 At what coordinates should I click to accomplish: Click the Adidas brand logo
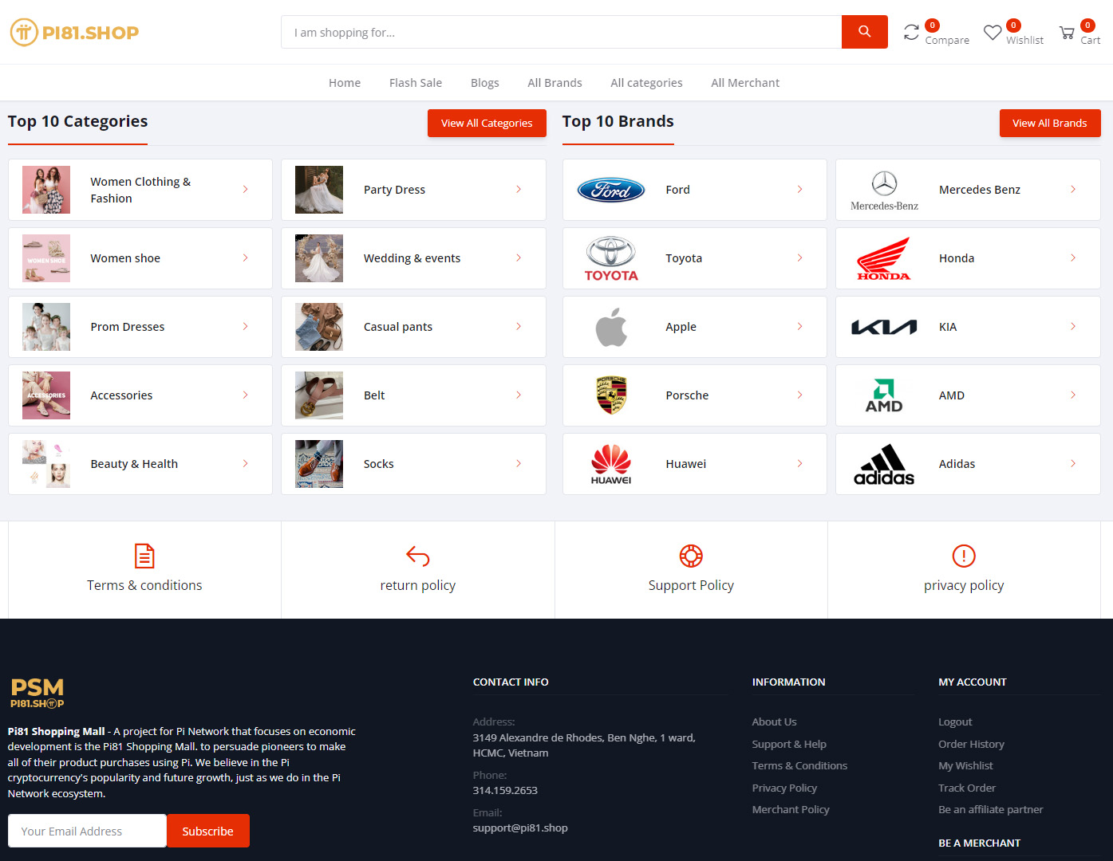[884, 464]
